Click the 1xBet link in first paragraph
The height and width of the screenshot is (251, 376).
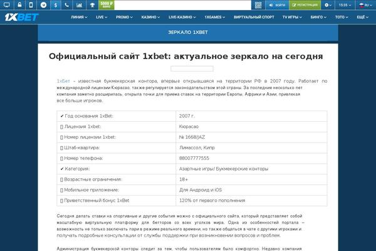(63, 81)
